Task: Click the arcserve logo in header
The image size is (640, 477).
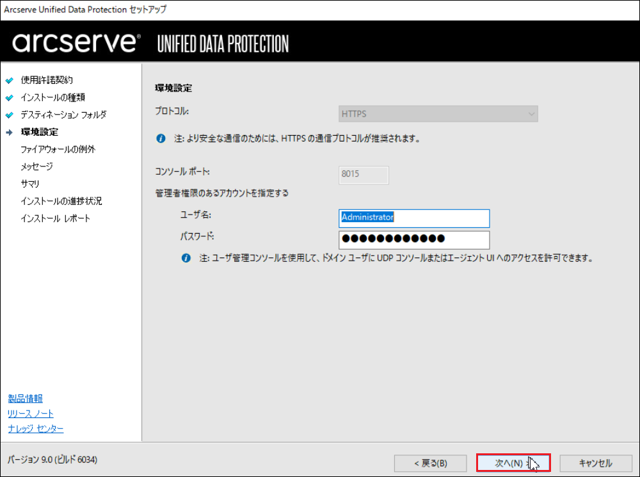Action: [76, 42]
